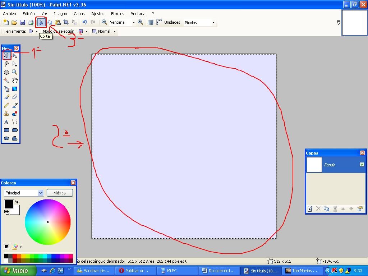Click the Open file folder icon

pos(14,22)
